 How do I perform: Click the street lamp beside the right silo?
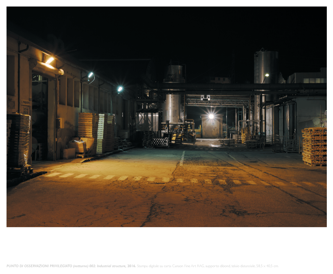266,76
